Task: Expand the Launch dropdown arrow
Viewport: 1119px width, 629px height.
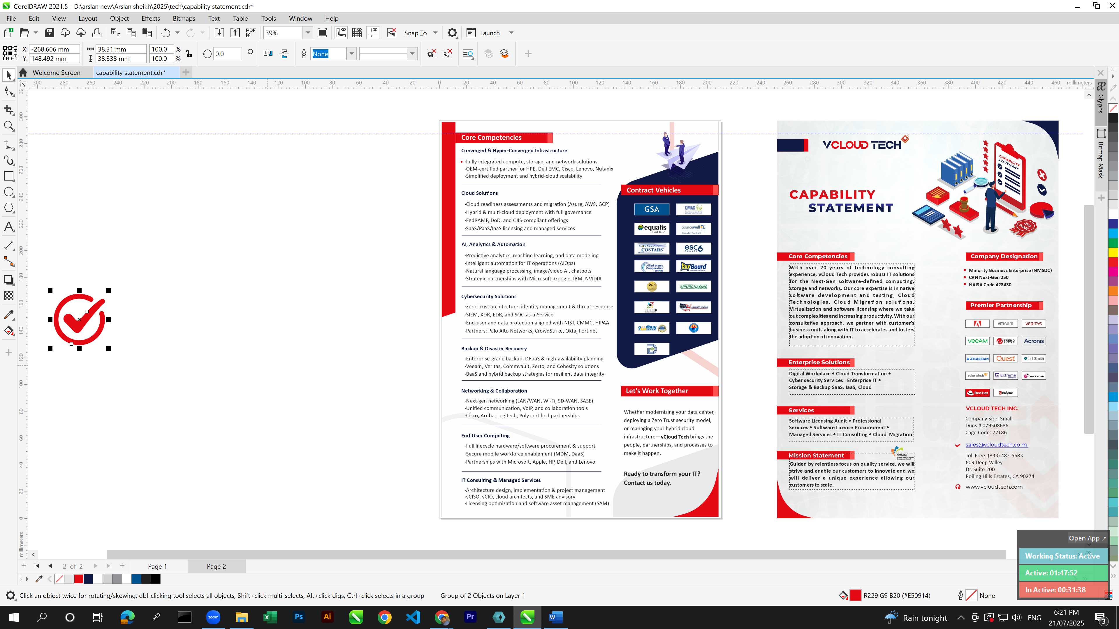Action: [x=511, y=33]
